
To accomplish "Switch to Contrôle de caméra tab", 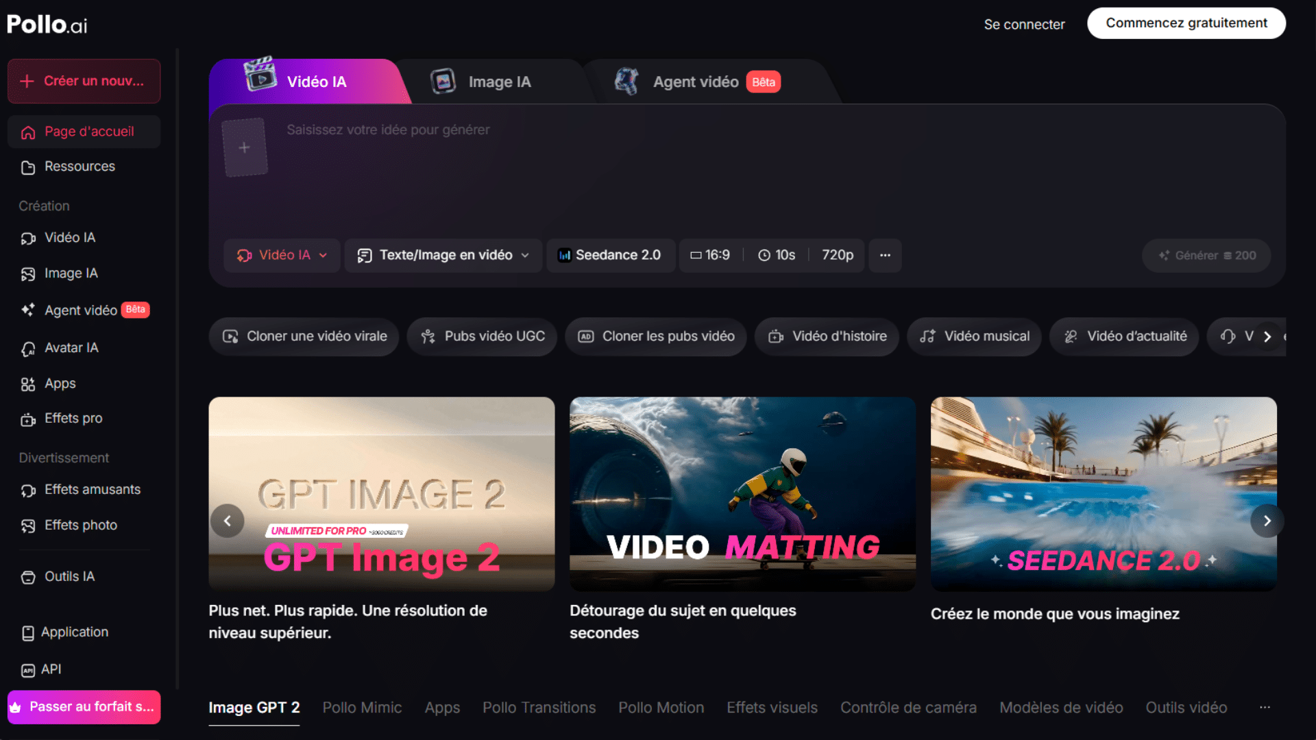I will (908, 708).
